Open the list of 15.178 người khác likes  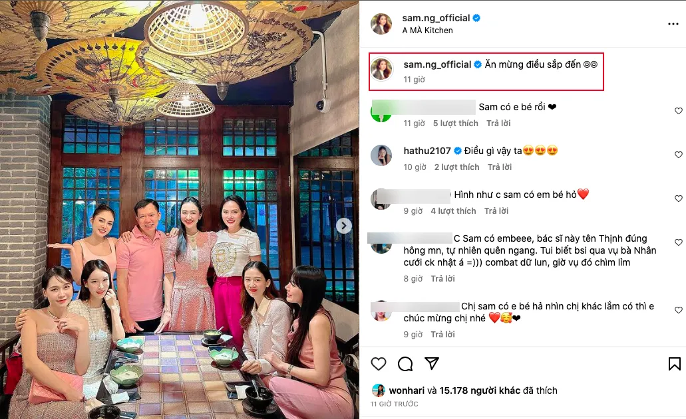tap(480, 390)
